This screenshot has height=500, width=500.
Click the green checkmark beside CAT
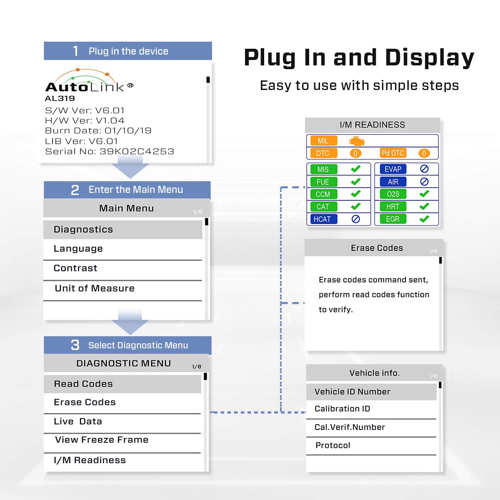(355, 206)
